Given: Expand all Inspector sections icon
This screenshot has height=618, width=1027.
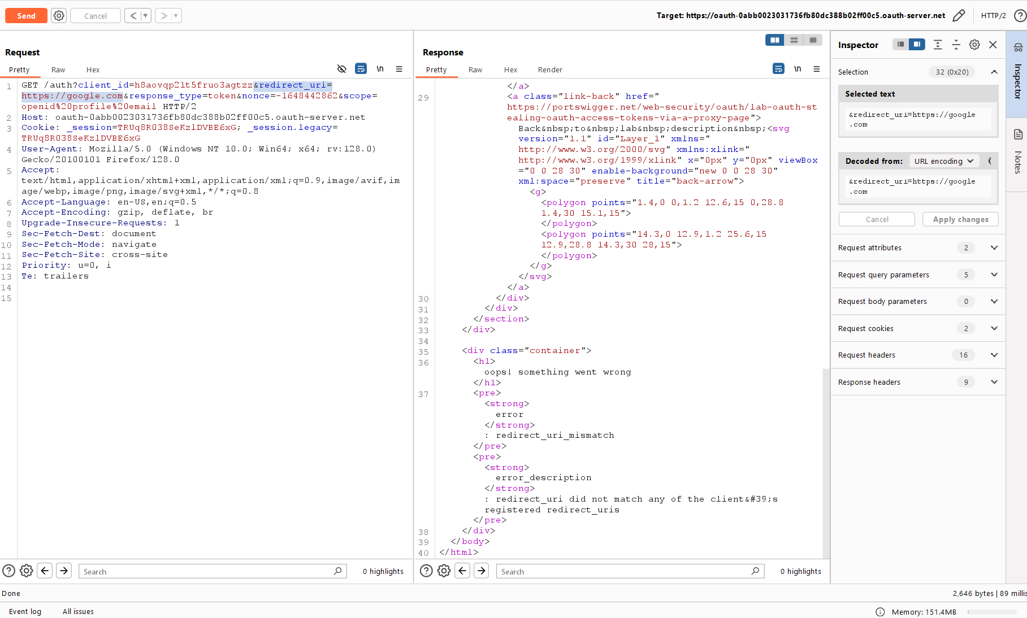Looking at the screenshot, I should [938, 45].
